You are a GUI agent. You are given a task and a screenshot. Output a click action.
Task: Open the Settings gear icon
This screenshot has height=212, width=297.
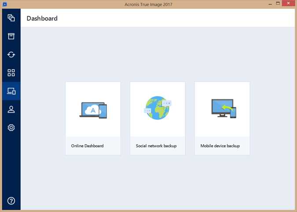tap(11, 128)
